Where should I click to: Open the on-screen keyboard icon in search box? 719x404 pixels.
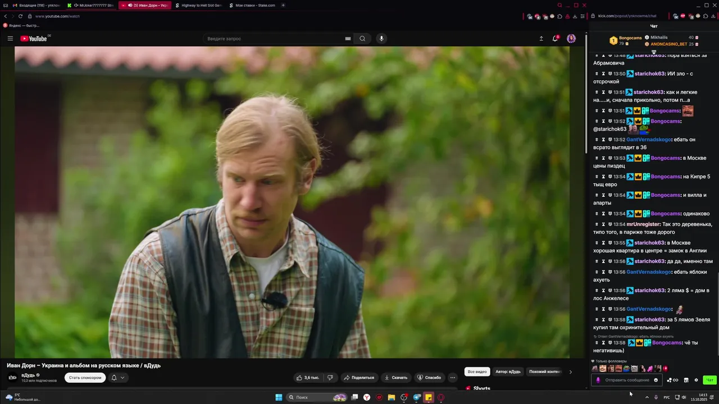tap(348, 39)
